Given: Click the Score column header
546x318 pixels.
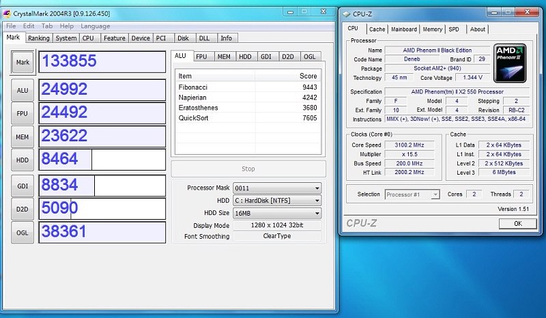Looking at the screenshot, I should 287,76.
